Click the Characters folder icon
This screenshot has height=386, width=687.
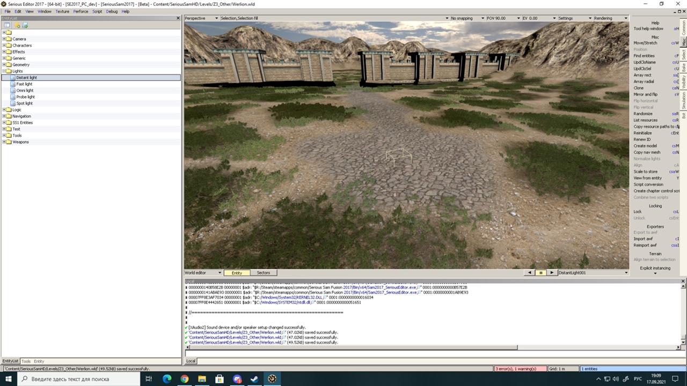(x=9, y=46)
